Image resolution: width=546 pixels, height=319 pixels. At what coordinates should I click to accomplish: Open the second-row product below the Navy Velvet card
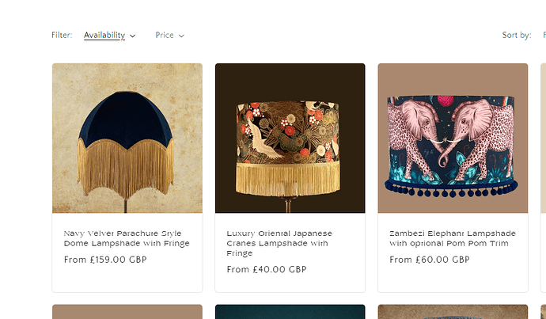pos(127,312)
